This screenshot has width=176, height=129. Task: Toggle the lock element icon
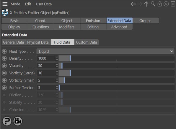[x=160, y=4]
